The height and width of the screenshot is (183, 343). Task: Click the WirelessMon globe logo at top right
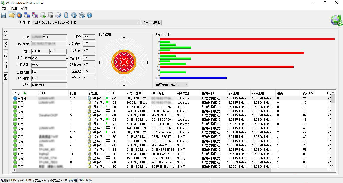pos(336,20)
